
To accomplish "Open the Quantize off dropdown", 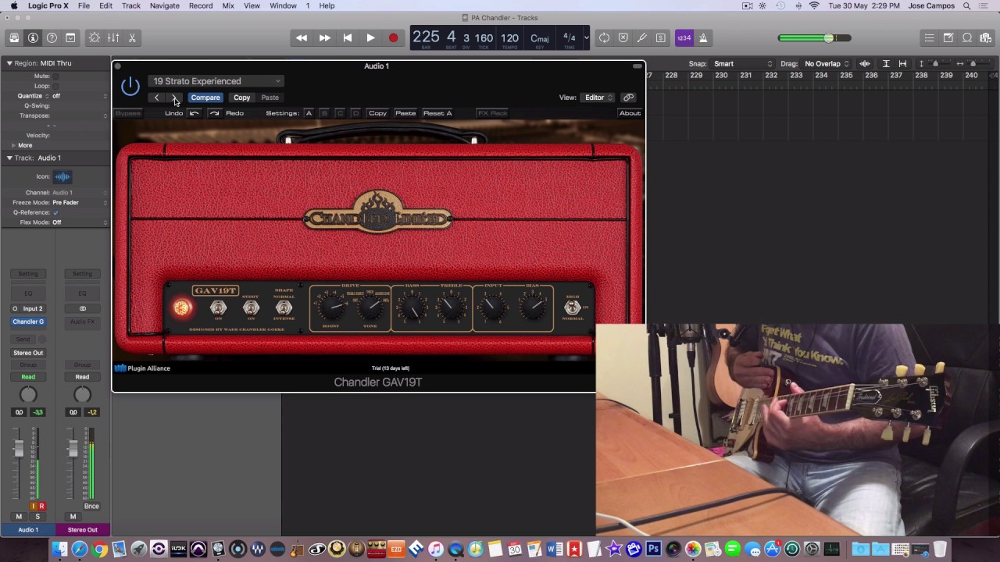I will pyautogui.click(x=80, y=96).
